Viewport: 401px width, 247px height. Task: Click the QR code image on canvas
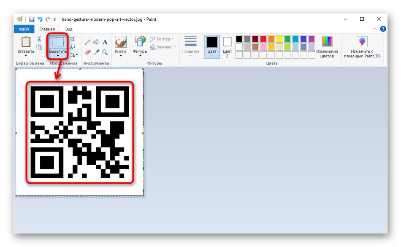tap(79, 132)
